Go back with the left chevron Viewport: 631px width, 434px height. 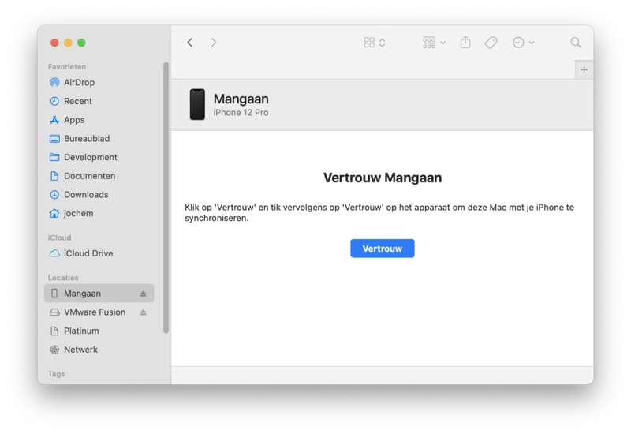pos(190,43)
